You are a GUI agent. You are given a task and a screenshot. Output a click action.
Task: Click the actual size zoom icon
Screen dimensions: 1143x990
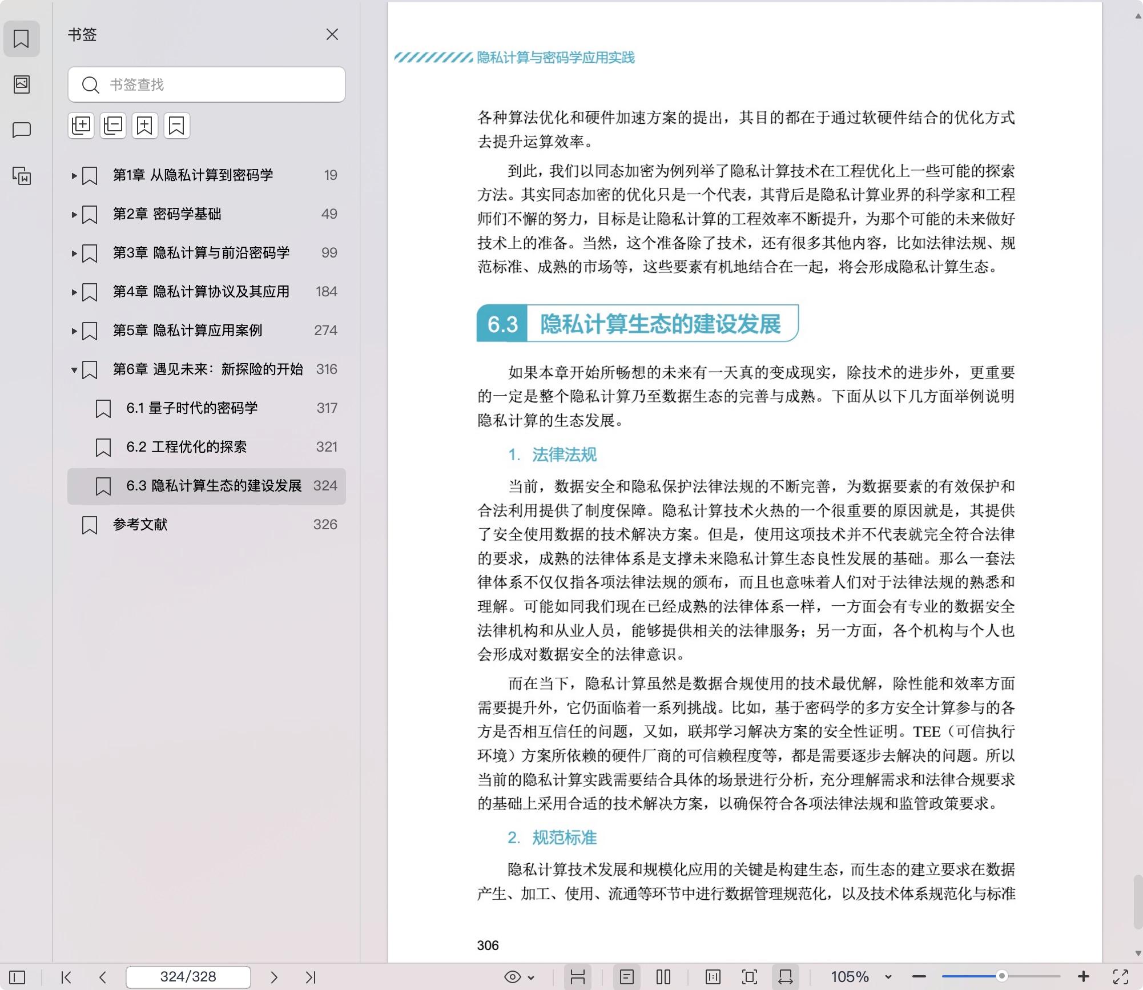(x=713, y=977)
